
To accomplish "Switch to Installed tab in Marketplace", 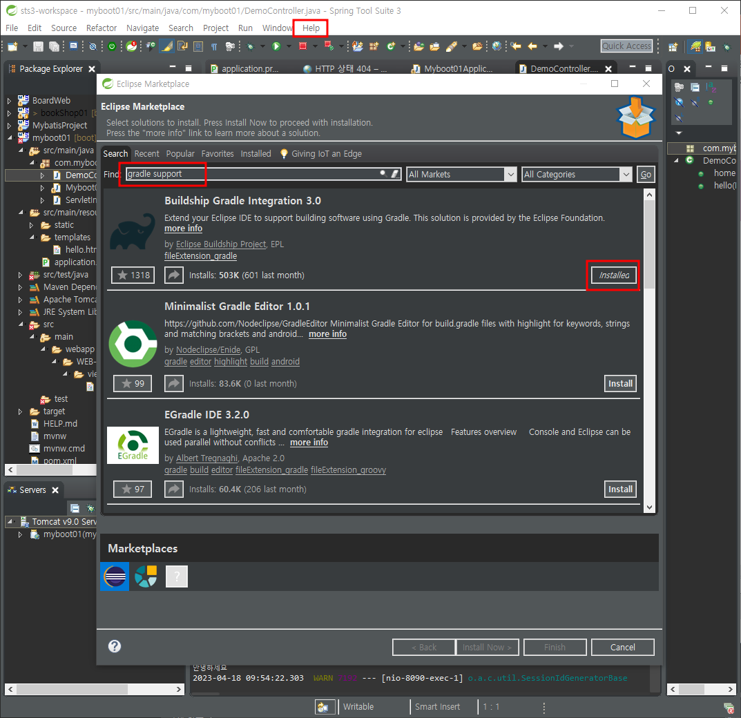I will [x=256, y=154].
